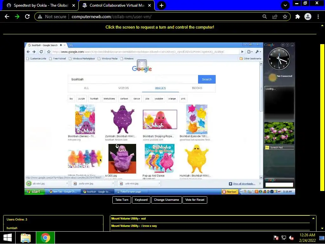
Task: Click the zoom magnifier icon in address bar
Action: pyautogui.click(x=264, y=17)
